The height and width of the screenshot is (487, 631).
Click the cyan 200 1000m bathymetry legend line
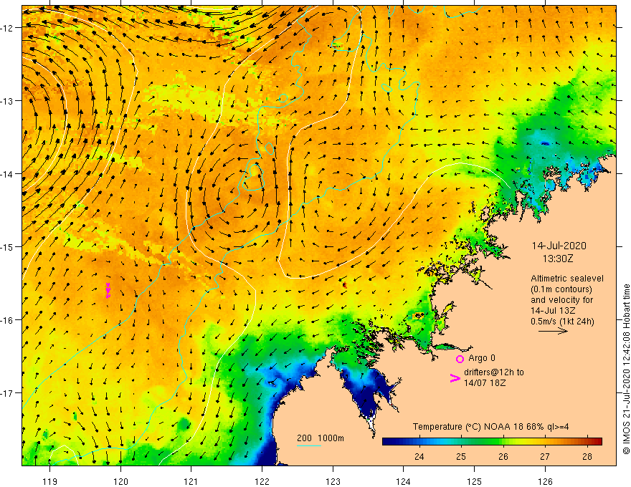308,445
